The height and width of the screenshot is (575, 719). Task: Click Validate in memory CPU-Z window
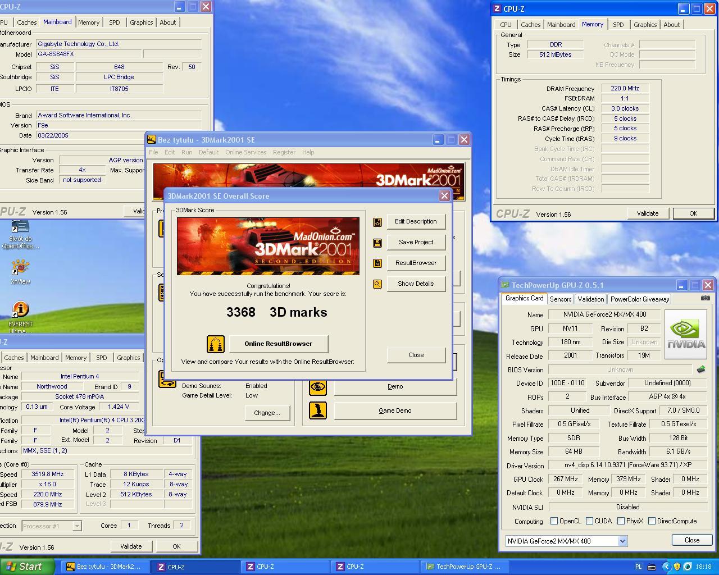(x=648, y=213)
